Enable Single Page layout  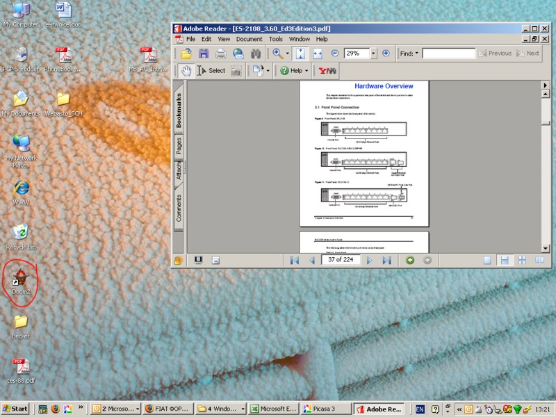tap(487, 260)
